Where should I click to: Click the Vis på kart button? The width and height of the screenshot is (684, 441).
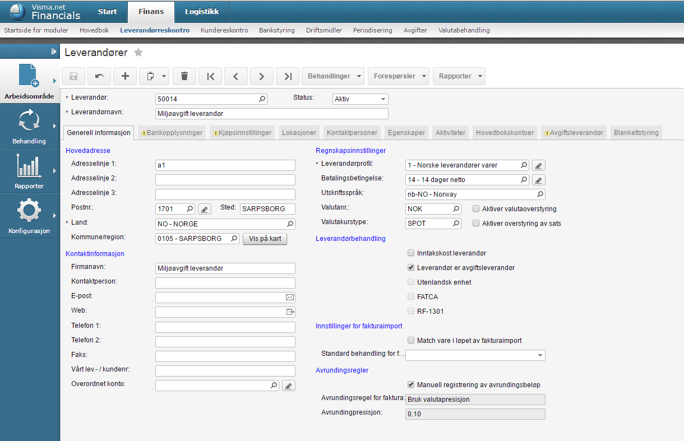pyautogui.click(x=265, y=239)
